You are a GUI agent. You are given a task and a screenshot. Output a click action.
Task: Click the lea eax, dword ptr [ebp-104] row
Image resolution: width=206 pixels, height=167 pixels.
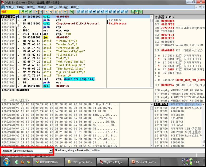point(76,79)
